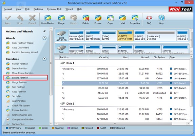Viewport: 195px width, 136px height.
Task: Click the Disk 1 header row
Action: tap(124, 63)
